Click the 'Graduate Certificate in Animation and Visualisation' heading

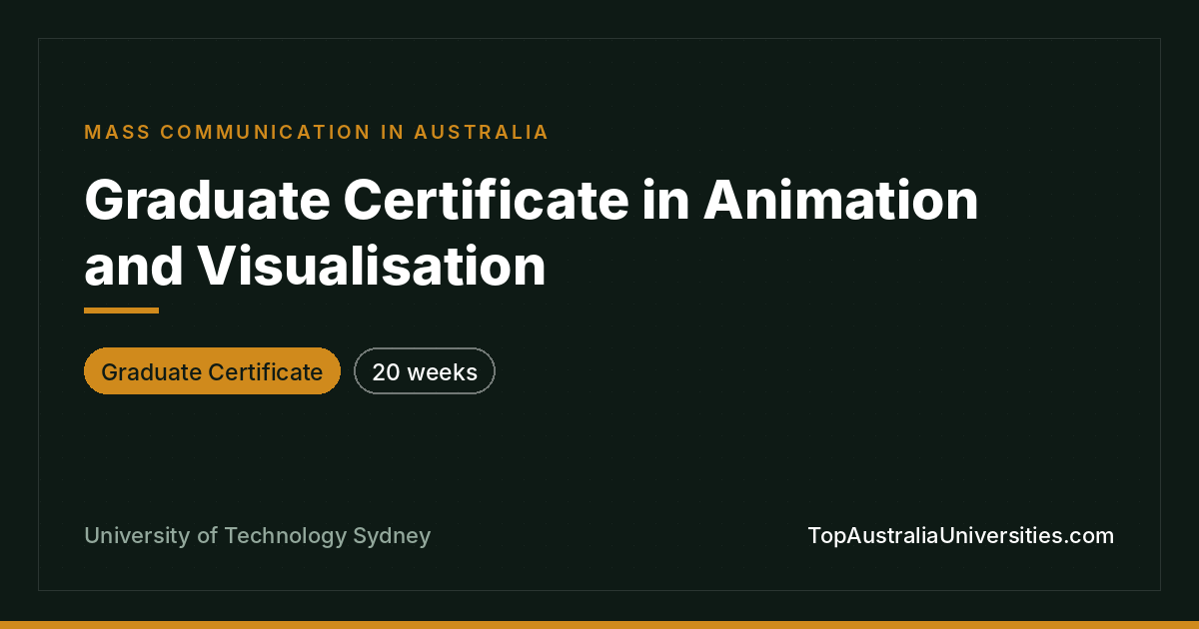(x=532, y=233)
